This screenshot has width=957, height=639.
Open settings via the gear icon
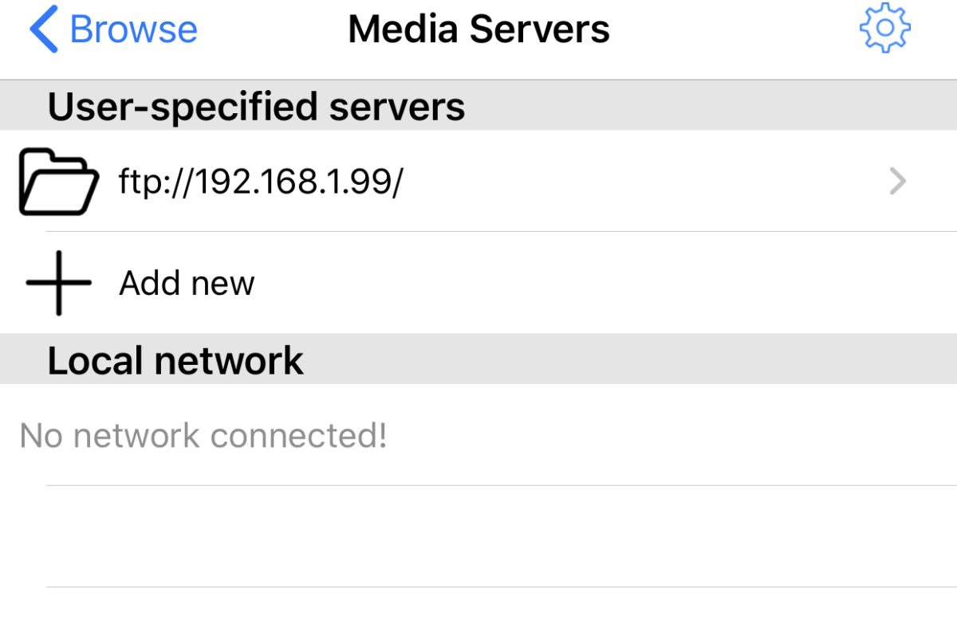[x=884, y=28]
